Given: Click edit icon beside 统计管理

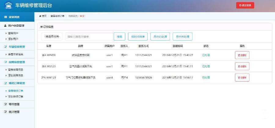Looking at the screenshot, I should (5, 112).
